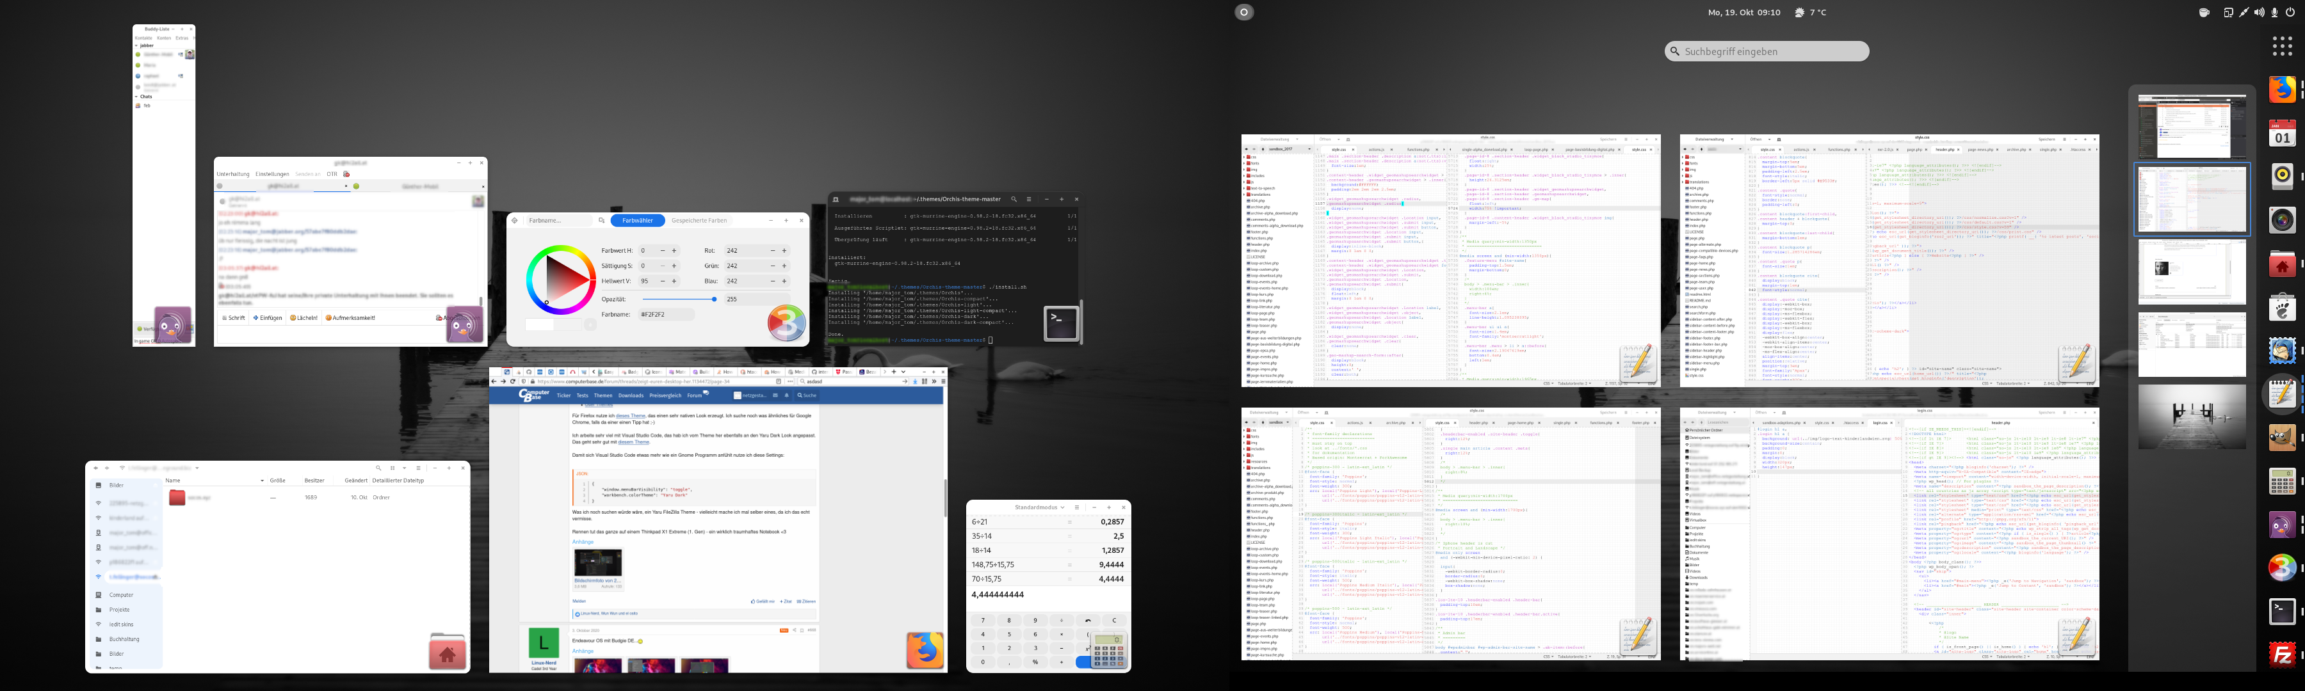
Task: Click the volume icon in top bar
Action: (2258, 13)
